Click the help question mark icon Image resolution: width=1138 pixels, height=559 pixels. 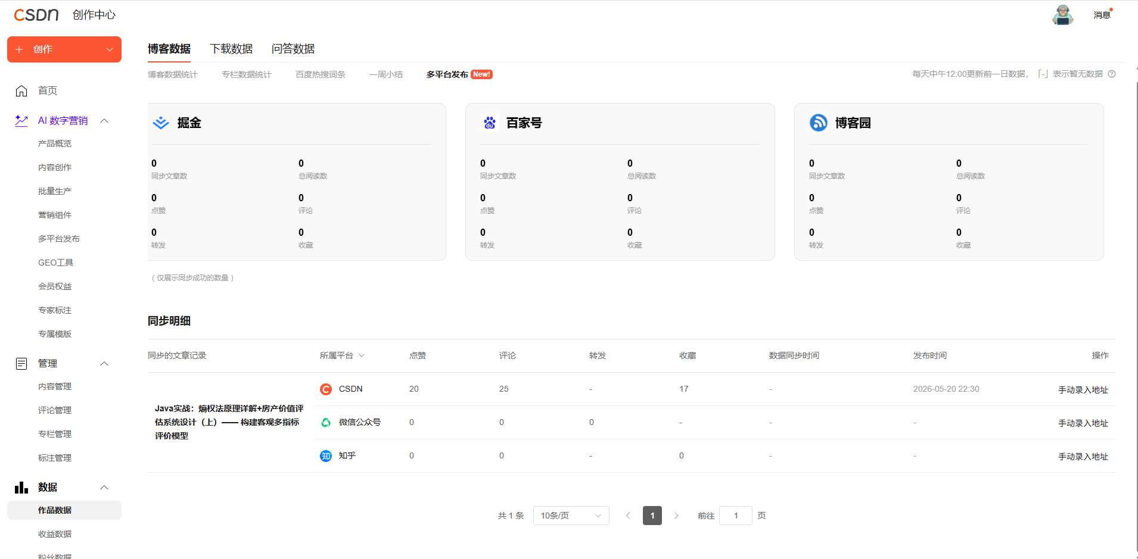pyautogui.click(x=1112, y=74)
